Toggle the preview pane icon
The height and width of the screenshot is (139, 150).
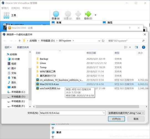tap(136, 47)
